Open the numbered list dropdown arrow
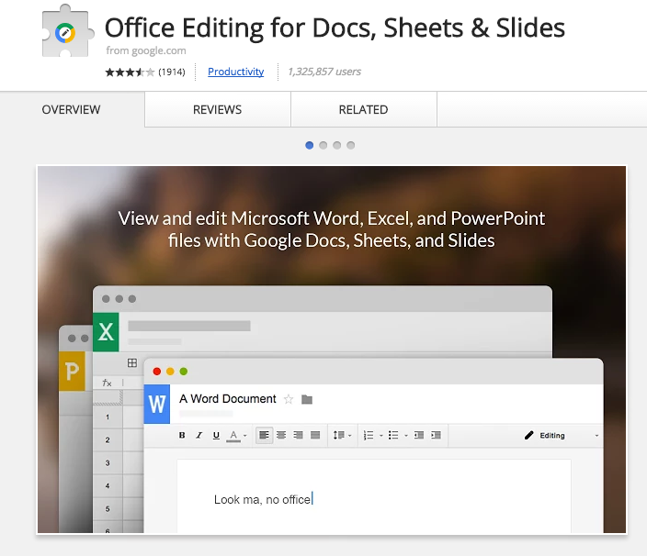 pos(380,436)
